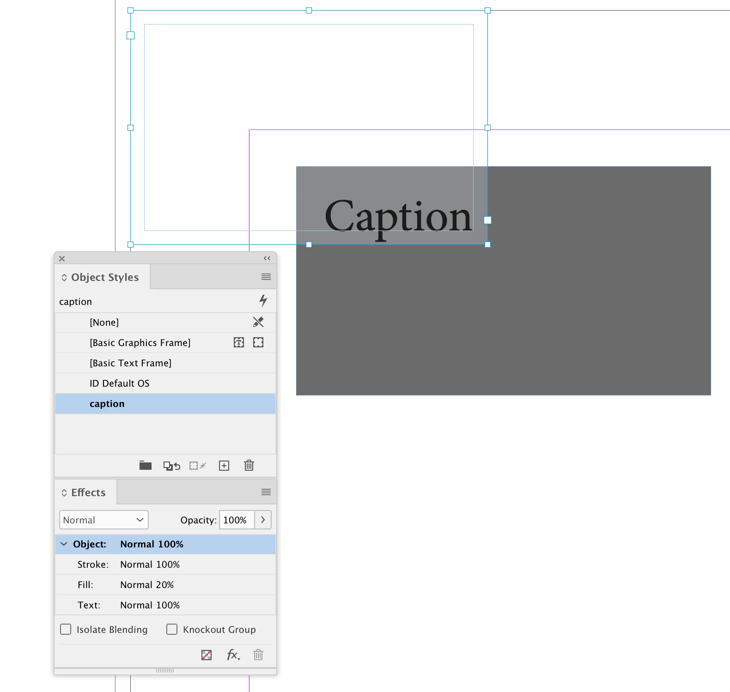Screen dimensions: 730x692
Task: Open Object Styles panel menu
Action: [x=266, y=277]
